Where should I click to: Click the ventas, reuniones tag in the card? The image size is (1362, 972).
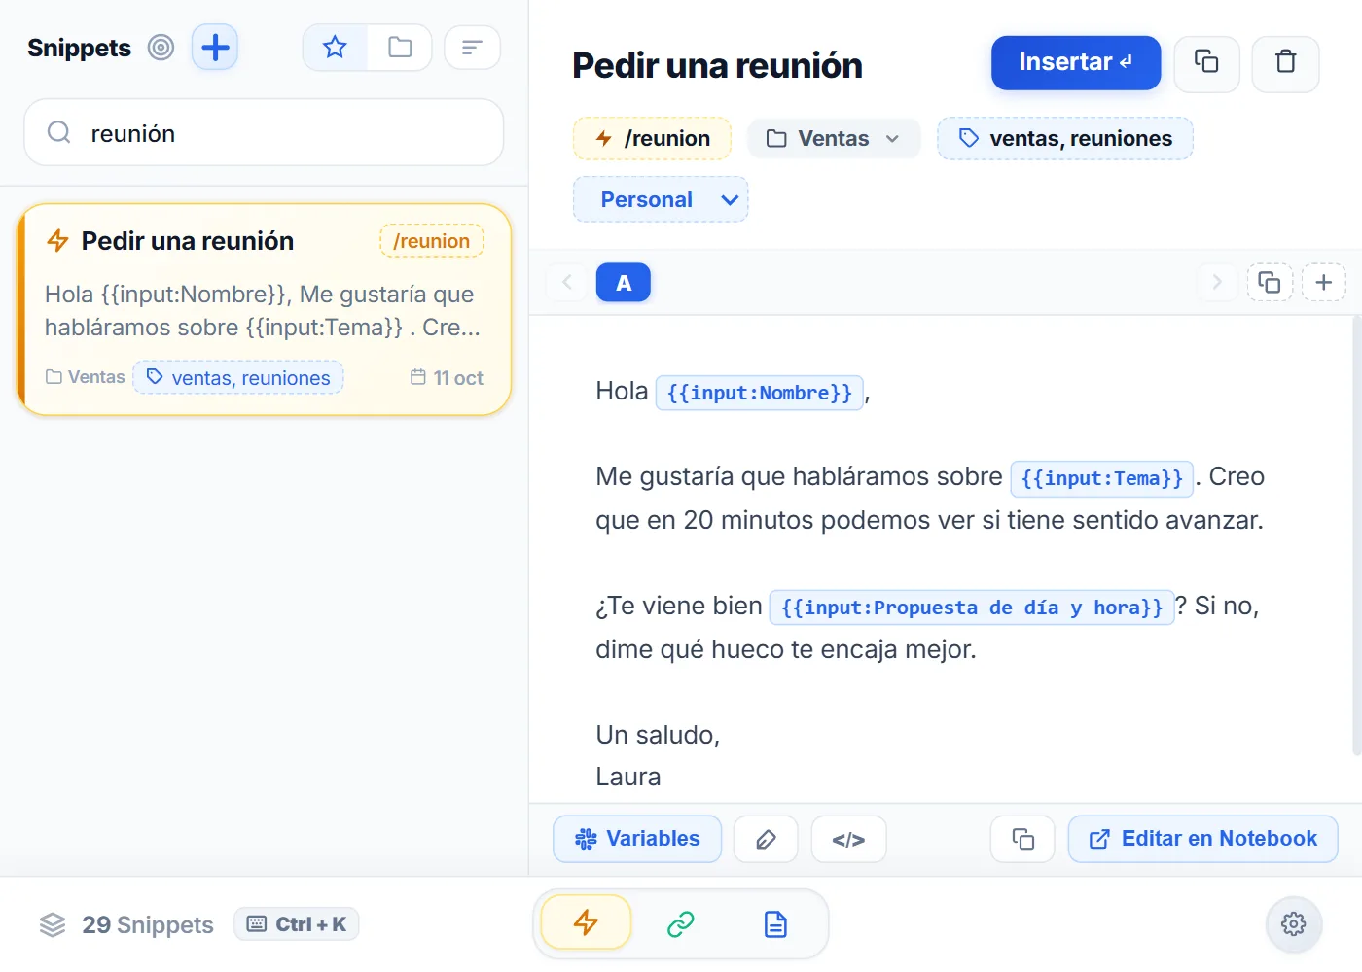(238, 377)
